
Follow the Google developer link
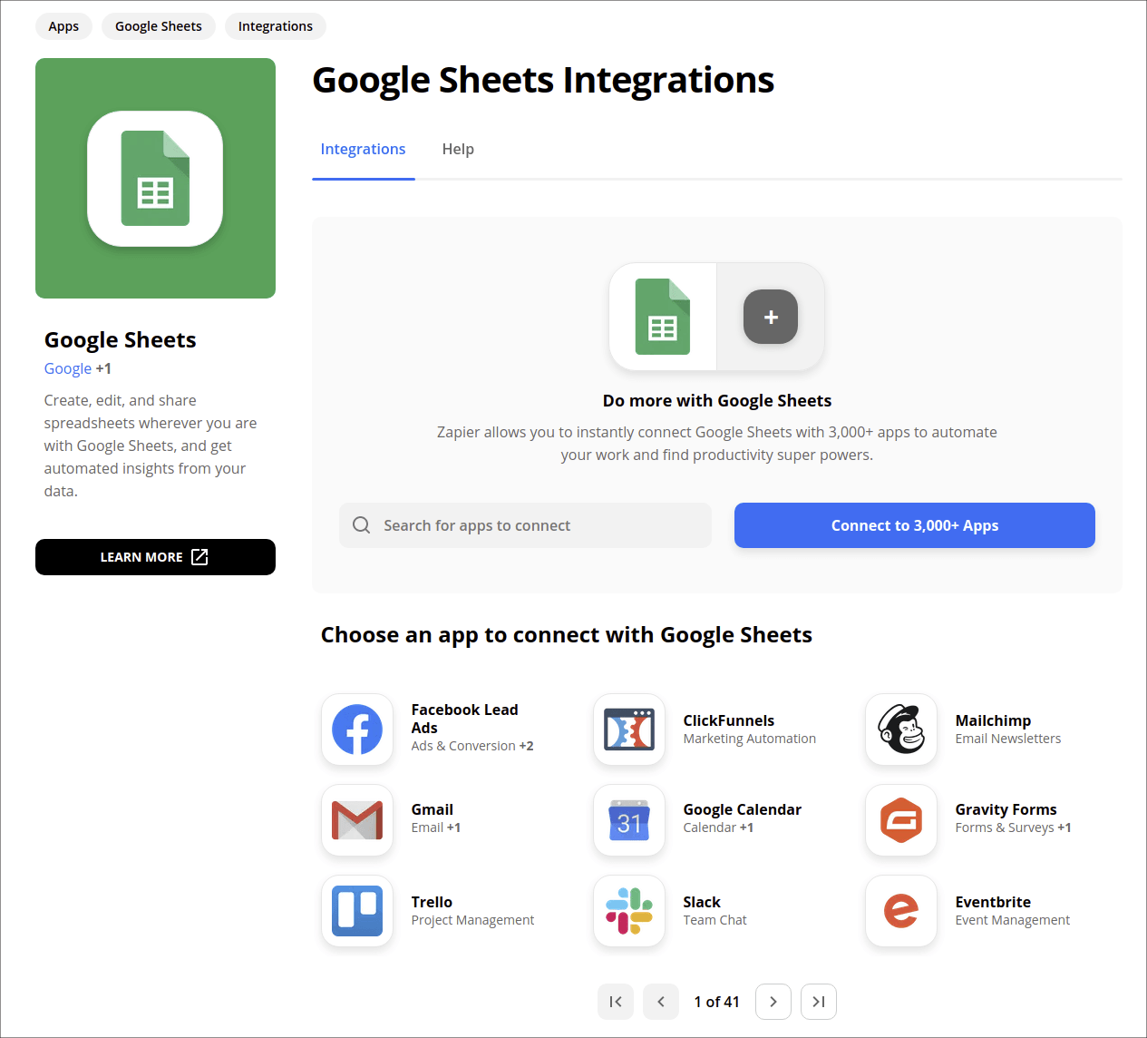click(68, 368)
